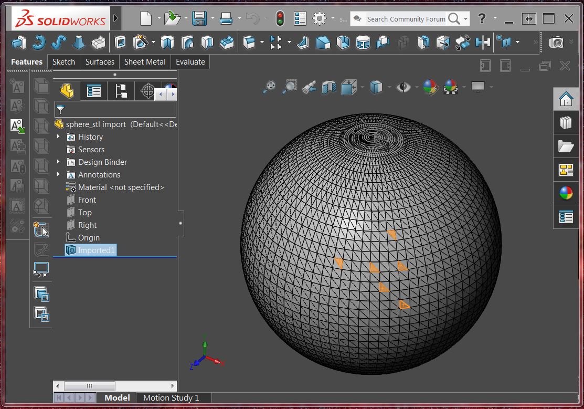Expand the Design Binder node
Viewport: 584px width, 409px height.
tap(58, 162)
